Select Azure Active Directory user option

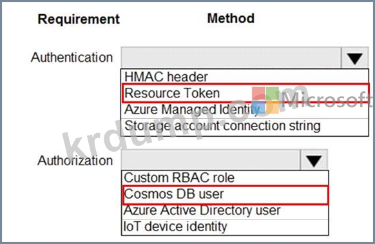pyautogui.click(x=225, y=211)
